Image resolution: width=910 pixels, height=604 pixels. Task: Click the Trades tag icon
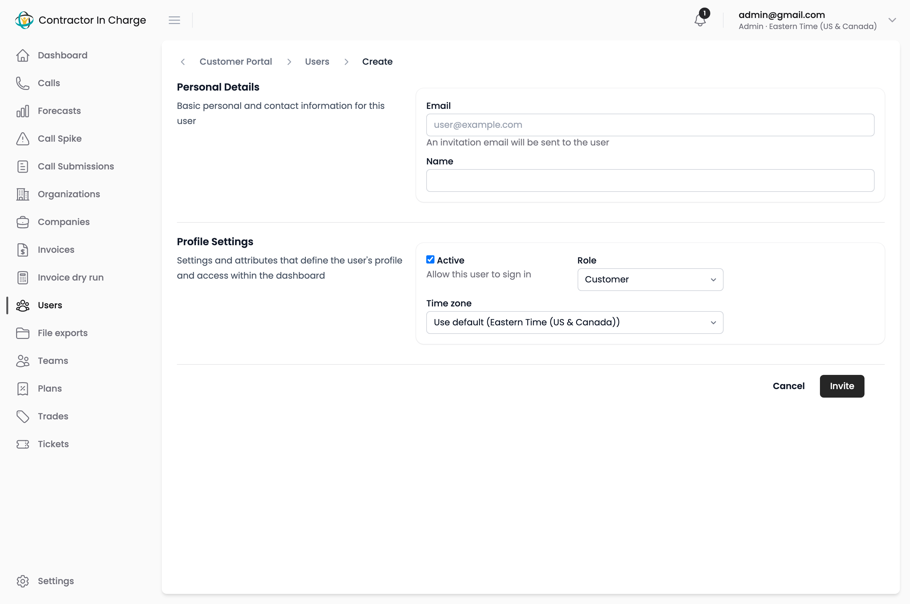click(23, 417)
